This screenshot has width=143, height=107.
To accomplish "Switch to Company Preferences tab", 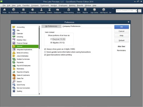I will pos(71,26).
